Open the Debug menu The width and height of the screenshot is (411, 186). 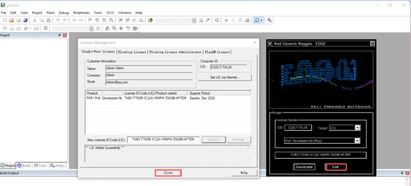point(64,13)
